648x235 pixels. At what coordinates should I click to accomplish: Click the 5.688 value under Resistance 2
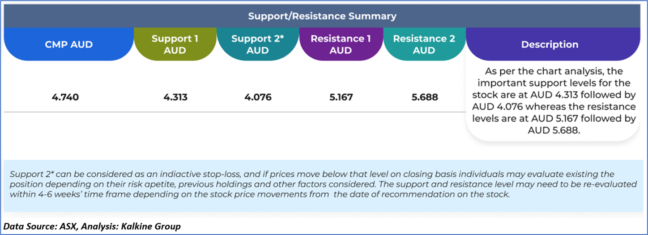point(424,97)
